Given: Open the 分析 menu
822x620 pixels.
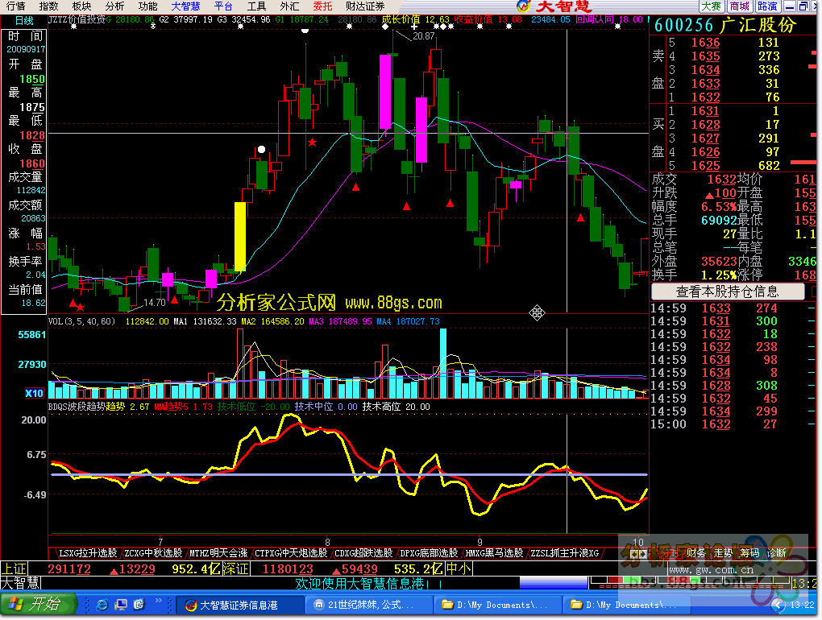Looking at the screenshot, I should (114, 6).
